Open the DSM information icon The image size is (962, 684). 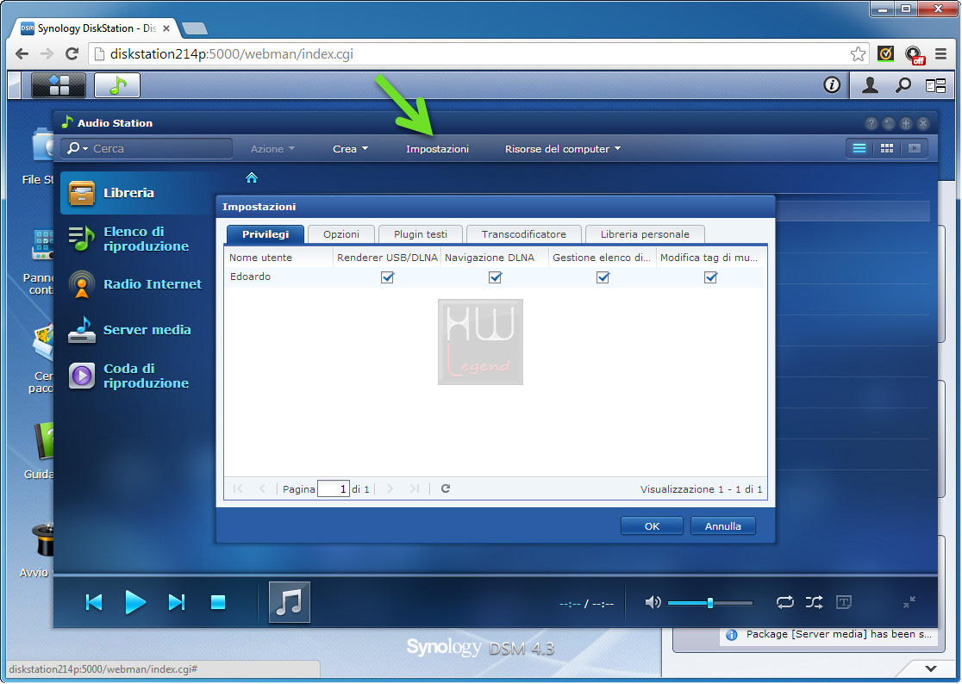point(831,84)
